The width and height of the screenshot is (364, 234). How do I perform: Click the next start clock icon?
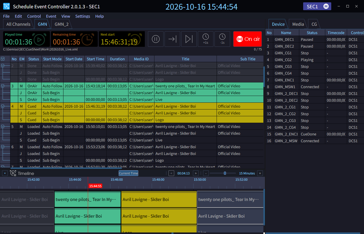pos(135,40)
